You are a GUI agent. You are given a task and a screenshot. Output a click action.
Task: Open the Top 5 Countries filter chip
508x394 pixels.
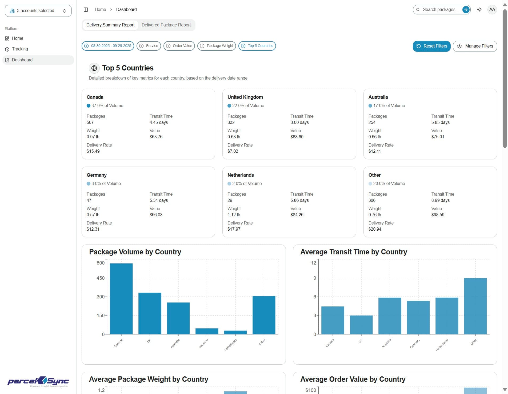coord(257,46)
